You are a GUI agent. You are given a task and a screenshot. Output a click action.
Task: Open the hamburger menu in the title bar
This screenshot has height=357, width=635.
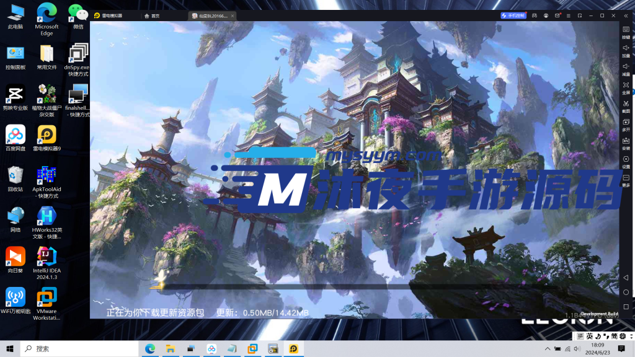(x=569, y=15)
